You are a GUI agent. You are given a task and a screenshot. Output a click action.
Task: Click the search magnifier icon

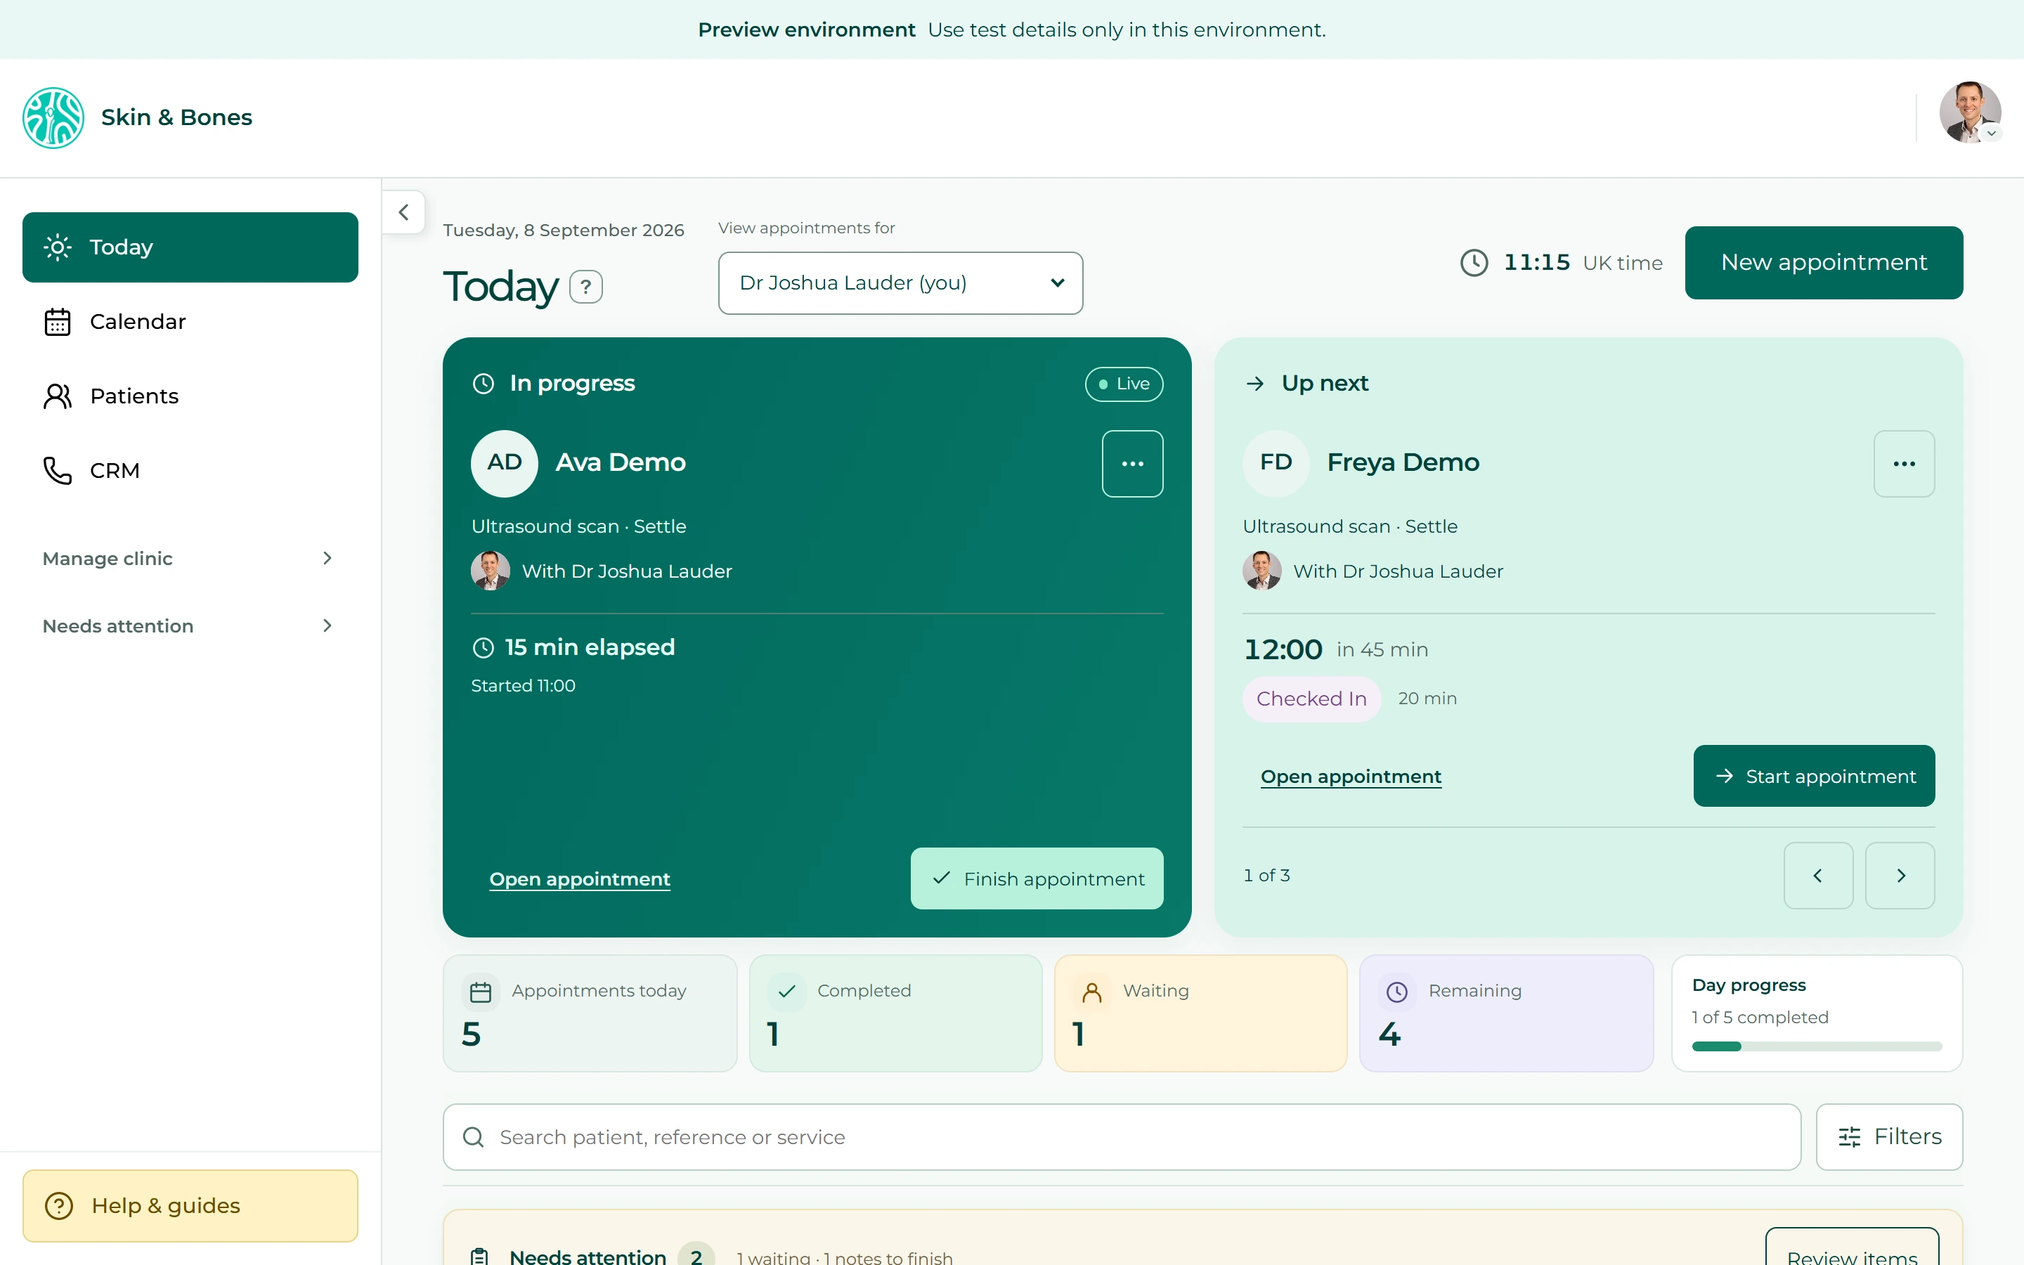point(474,1137)
